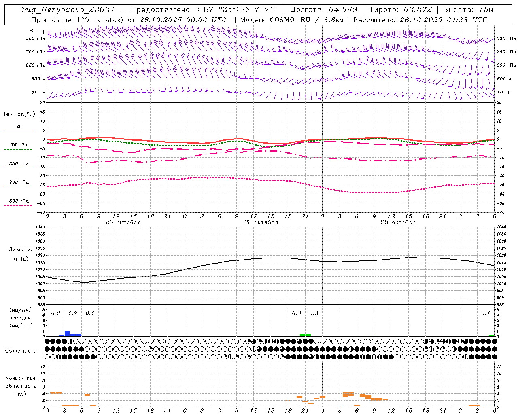518x414 pixels.
Task: Click the Рассчитано: 26.10.2025 04:38 UTC timestamp
Action: point(420,20)
